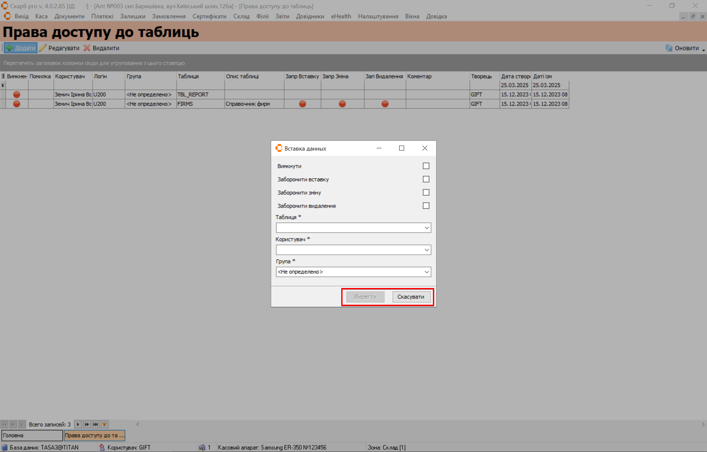Viewport: 707px width, 452px height.
Task: Toggle Заборонити зміну checkbox
Action: point(426,192)
